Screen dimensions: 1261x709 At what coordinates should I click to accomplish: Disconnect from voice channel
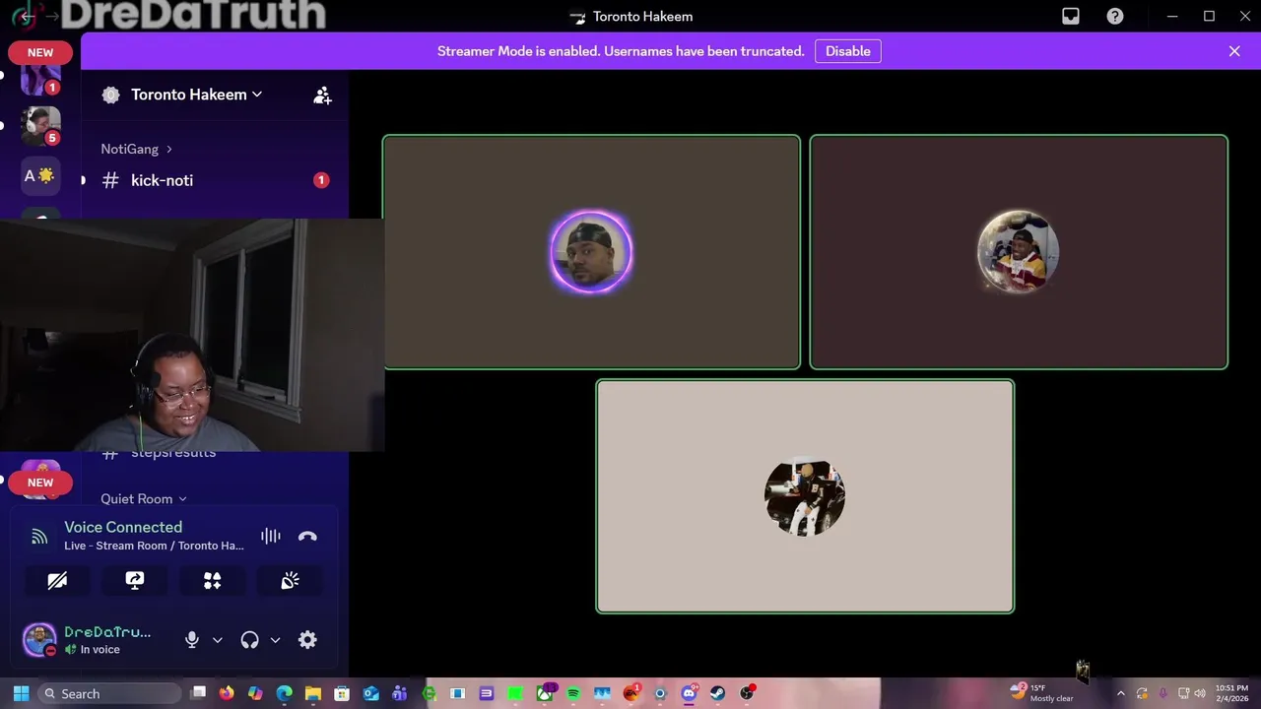tap(307, 536)
